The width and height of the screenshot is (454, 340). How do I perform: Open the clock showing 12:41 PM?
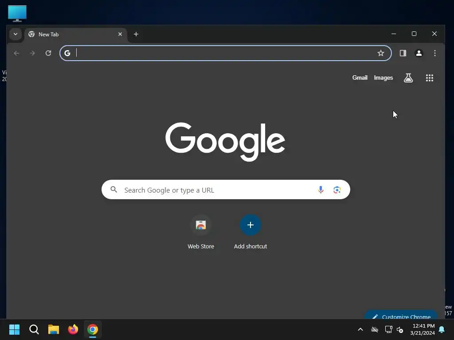tap(423, 329)
